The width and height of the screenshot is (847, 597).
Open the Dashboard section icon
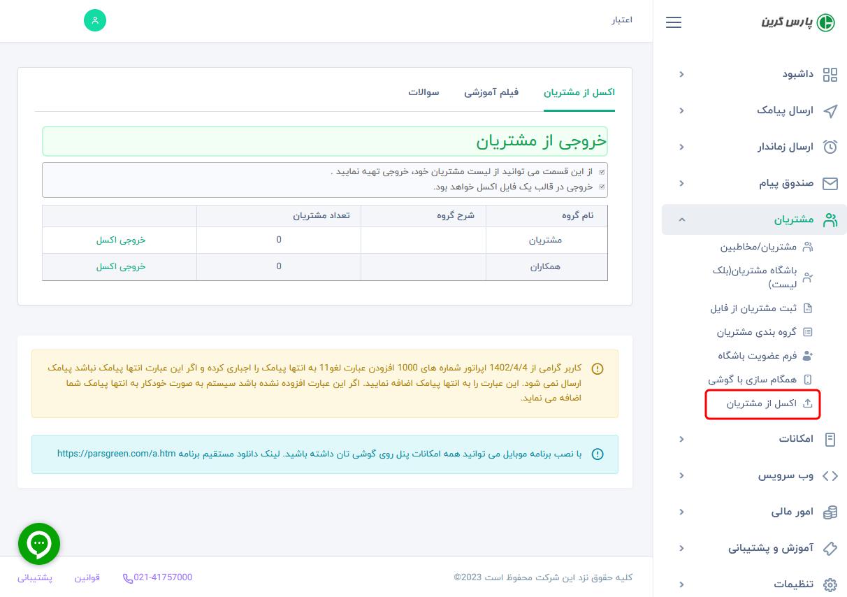(830, 74)
